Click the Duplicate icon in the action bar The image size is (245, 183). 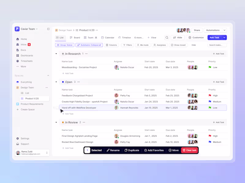126,150
